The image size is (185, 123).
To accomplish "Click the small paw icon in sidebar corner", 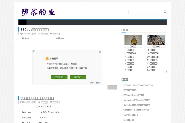I will point(166,71).
